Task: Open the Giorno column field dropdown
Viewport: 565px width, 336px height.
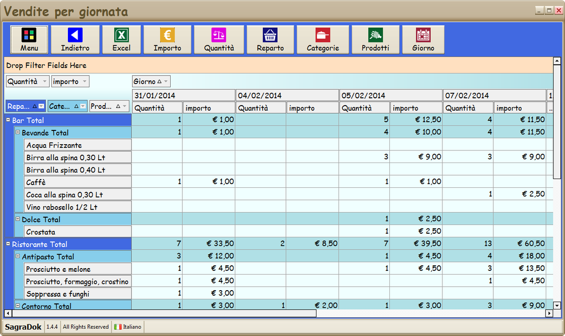Action: (x=166, y=81)
